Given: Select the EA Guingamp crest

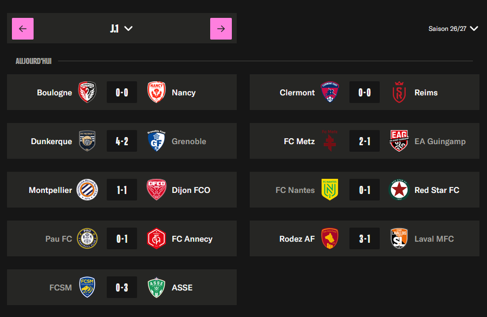Looking at the screenshot, I should (x=399, y=141).
